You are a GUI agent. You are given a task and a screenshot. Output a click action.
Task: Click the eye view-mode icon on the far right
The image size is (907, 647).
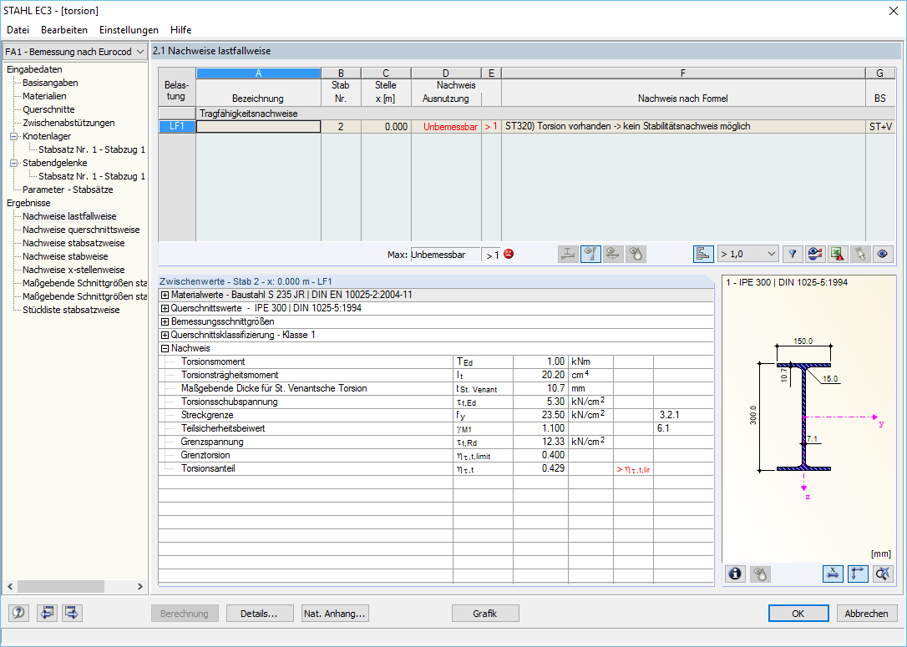(x=883, y=254)
